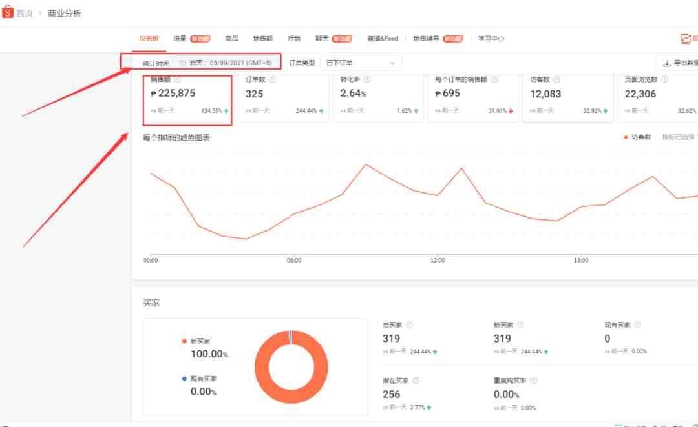Image resolution: width=698 pixels, height=427 pixels.
Task: Click the 00:00 label on chart axis
Action: coord(151,261)
